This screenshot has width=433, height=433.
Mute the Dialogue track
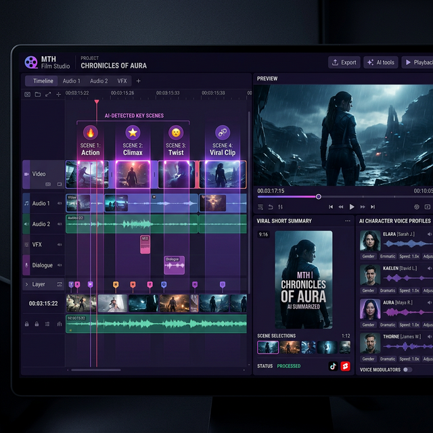[x=60, y=265]
